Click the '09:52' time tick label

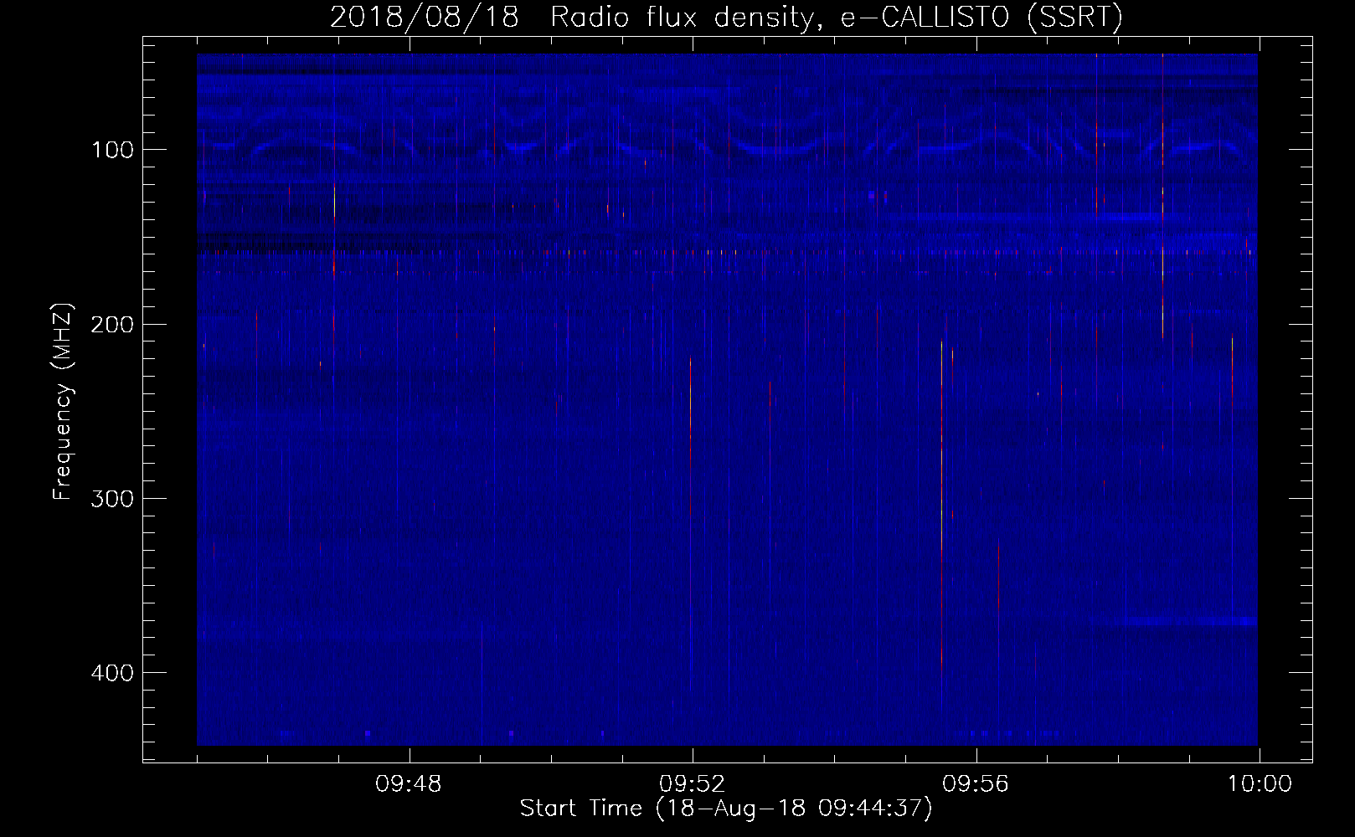693,784
